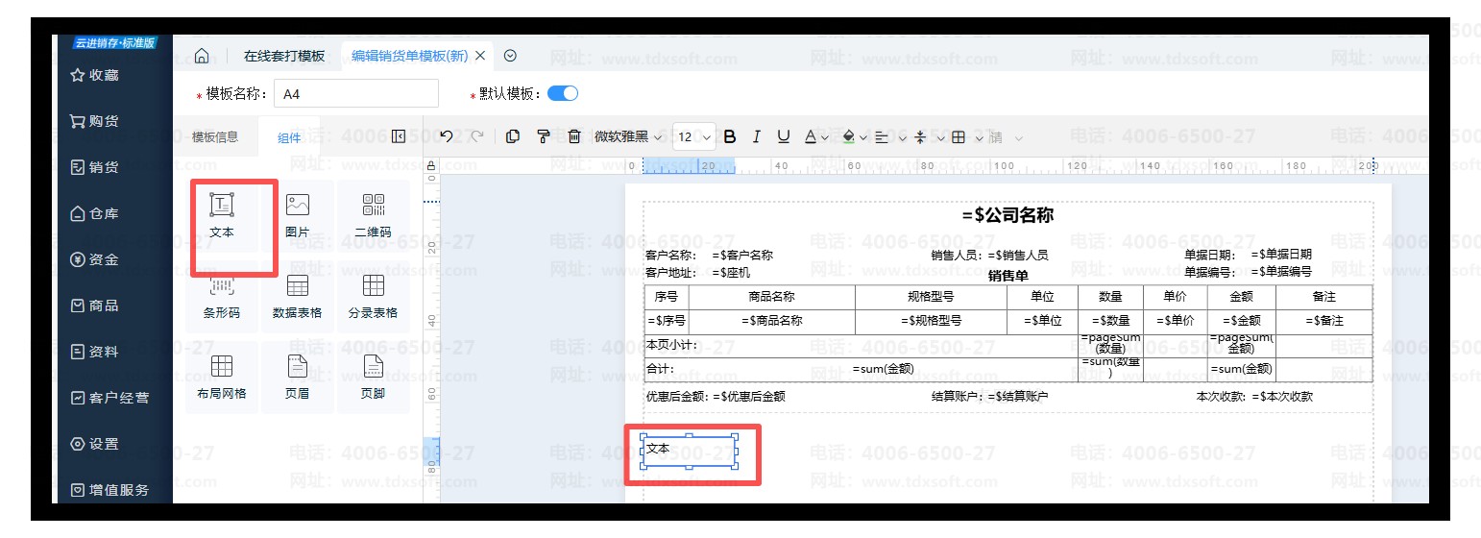Toggle italic text style

tap(757, 137)
